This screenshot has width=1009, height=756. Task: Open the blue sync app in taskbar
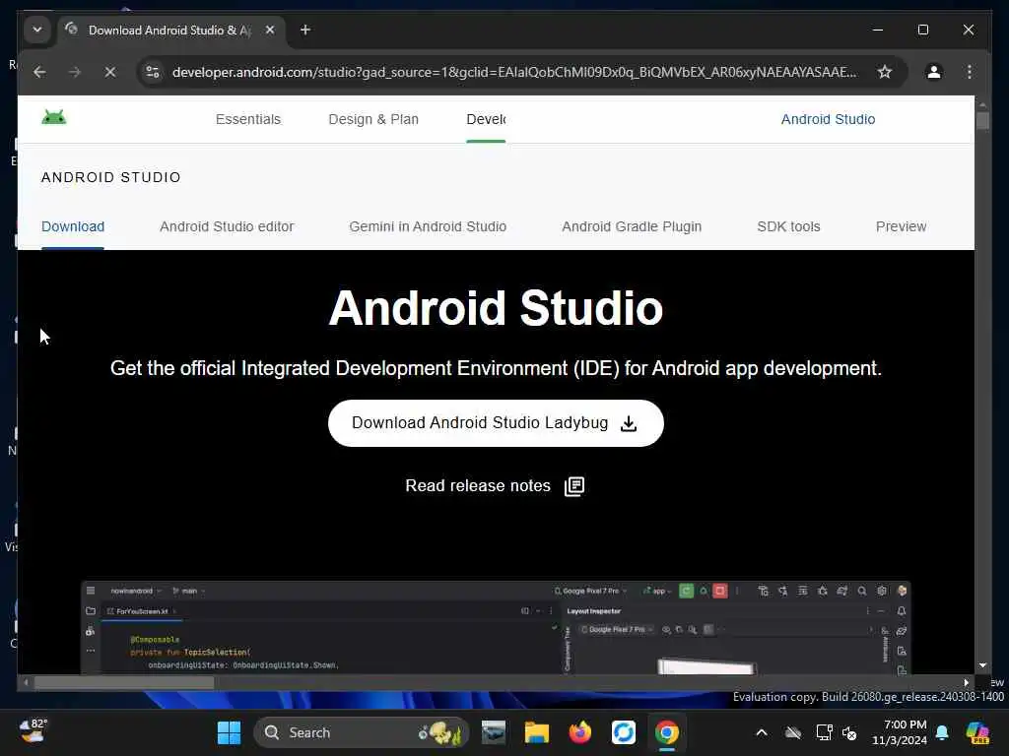(623, 732)
